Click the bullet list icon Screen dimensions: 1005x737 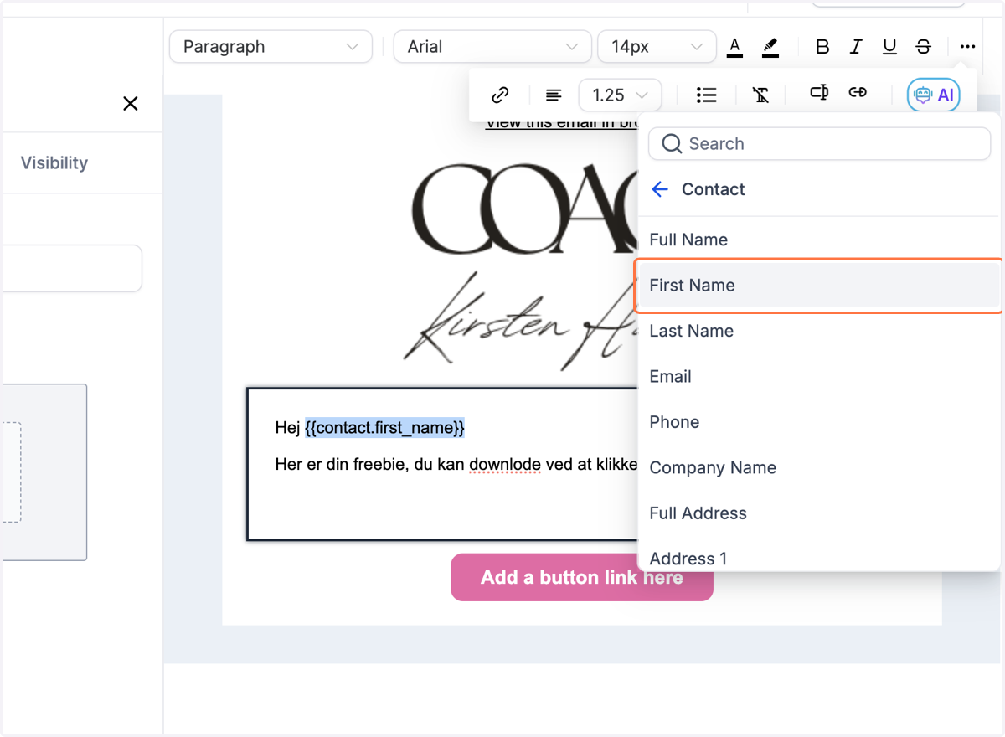(706, 95)
